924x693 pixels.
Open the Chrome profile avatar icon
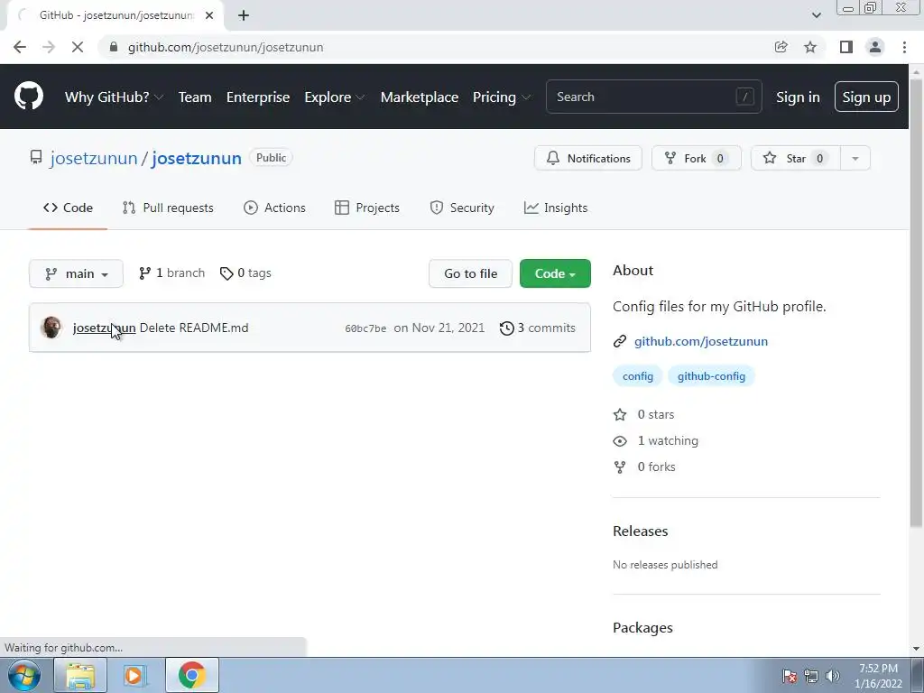[875, 47]
